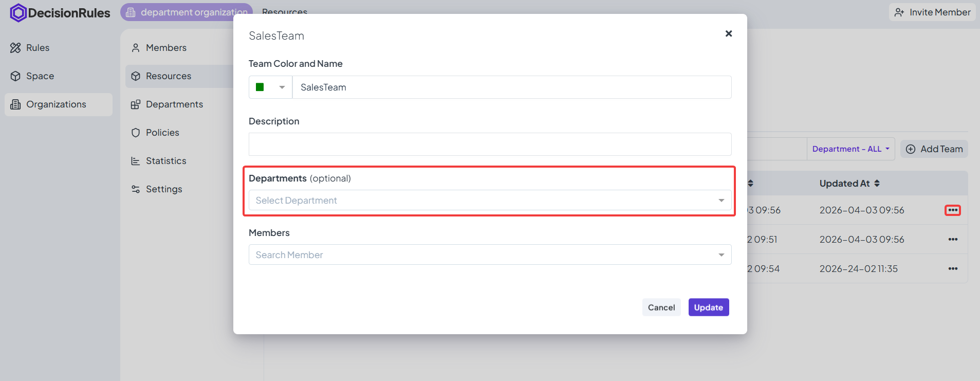Click the Space cube icon

[15, 76]
